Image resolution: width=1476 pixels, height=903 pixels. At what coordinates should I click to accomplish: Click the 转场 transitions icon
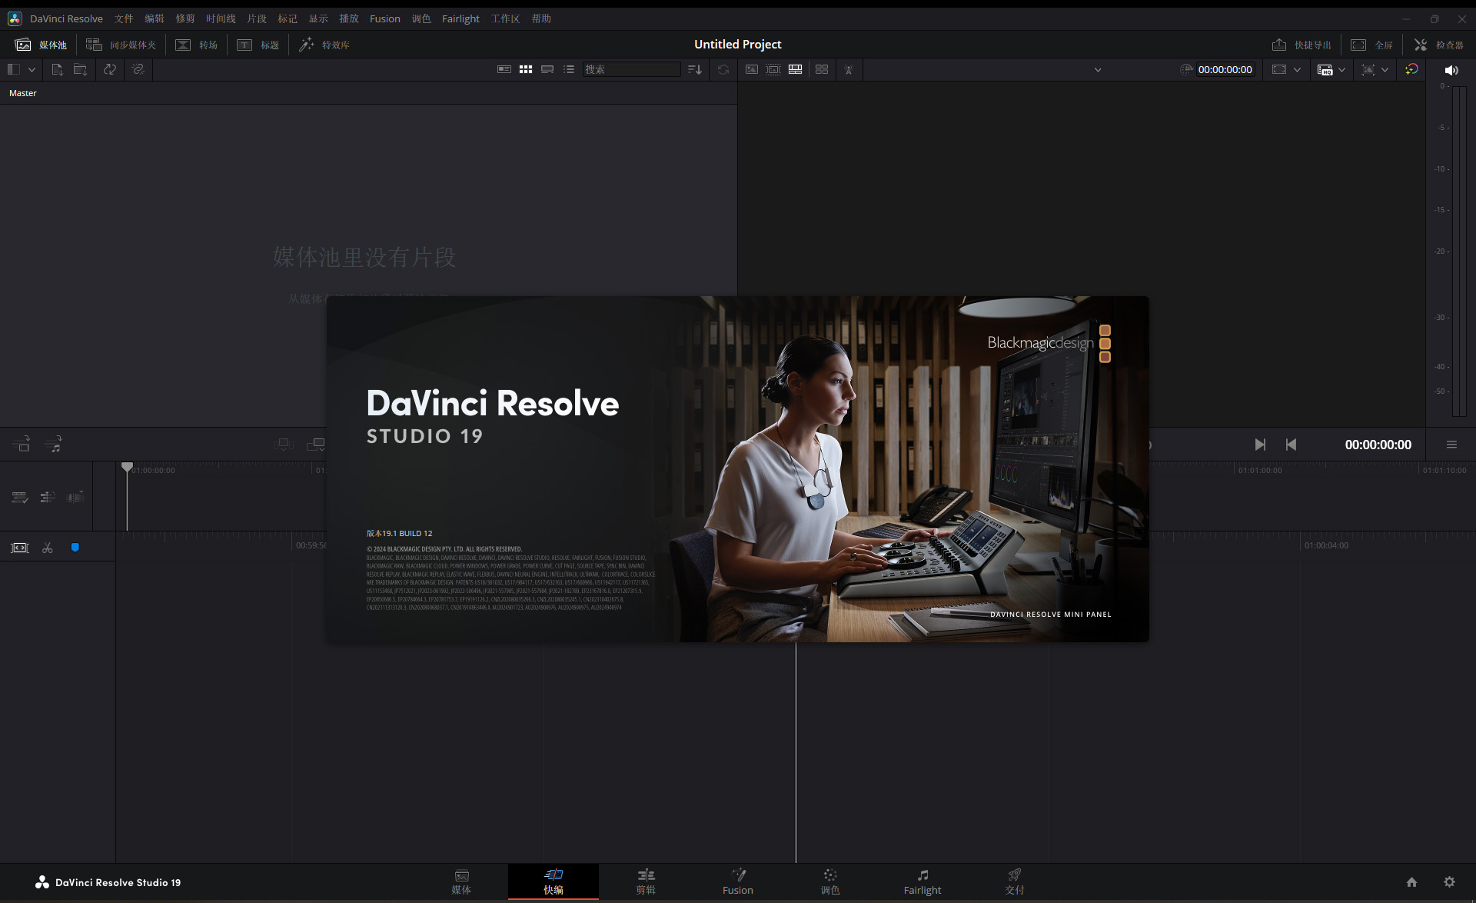pos(201,43)
